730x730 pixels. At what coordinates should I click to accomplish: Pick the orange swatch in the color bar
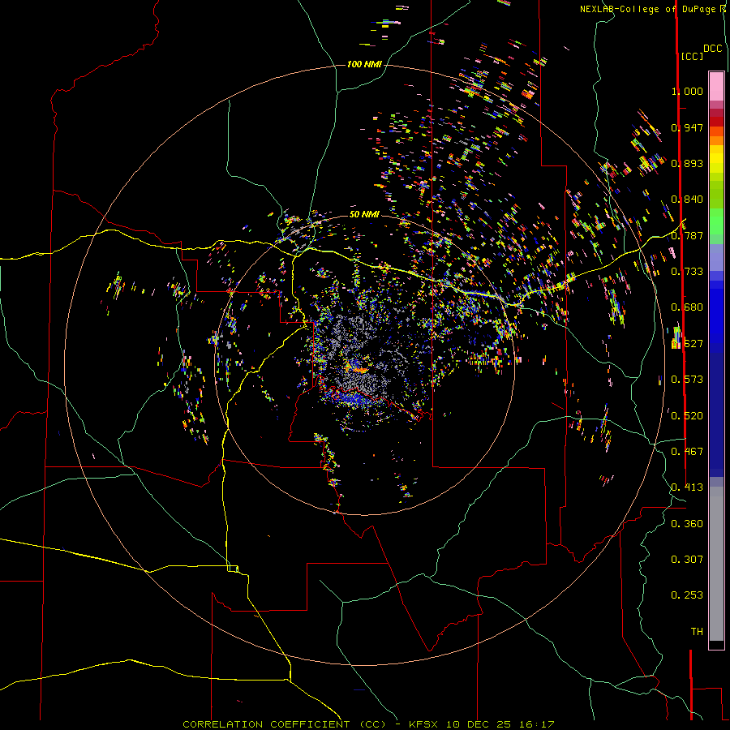pyautogui.click(x=716, y=140)
